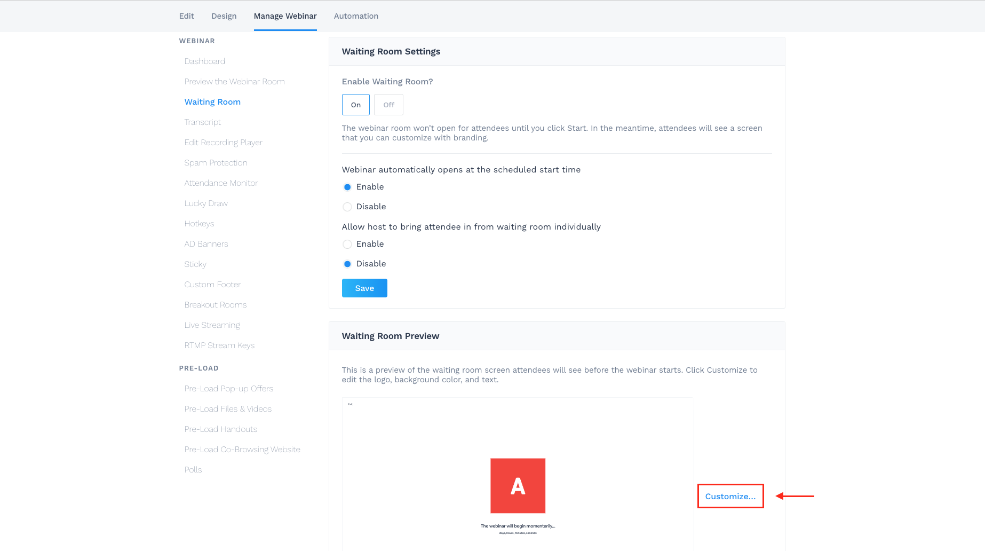Screen dimensions: 985x551
Task: Enable bringing attendees in individually
Action: (x=347, y=244)
